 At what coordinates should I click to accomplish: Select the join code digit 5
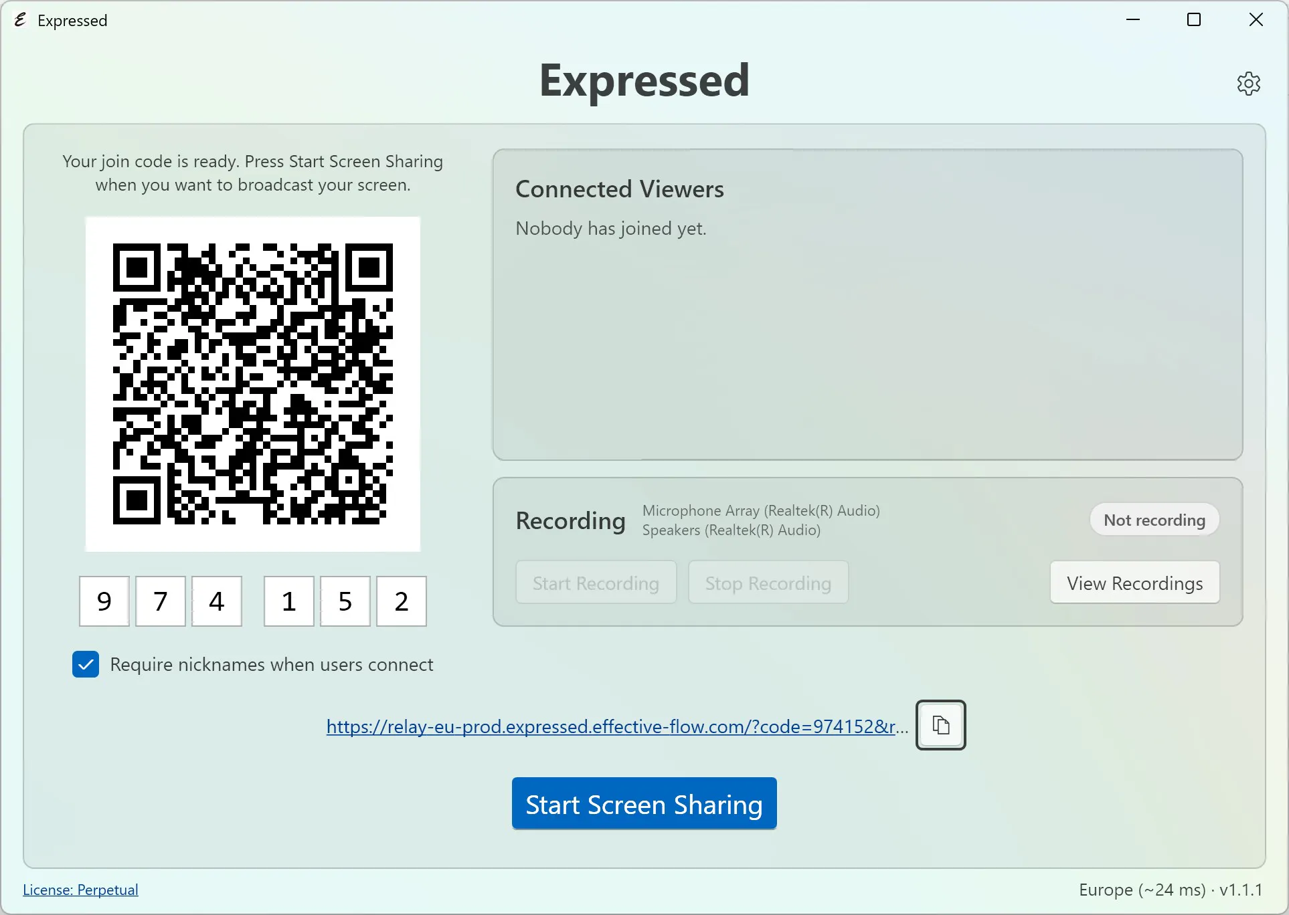click(x=345, y=601)
